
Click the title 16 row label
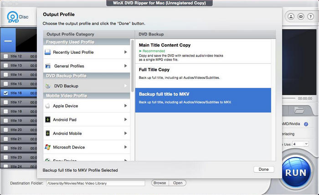(16, 93)
